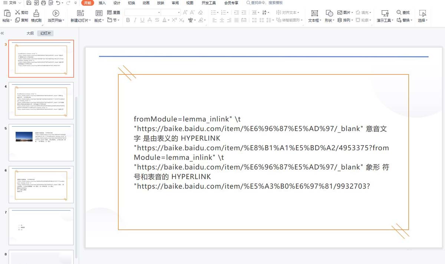This screenshot has width=445, height=264.
Task: Click the command search box 查找命令
Action: pyautogui.click(x=264, y=3)
